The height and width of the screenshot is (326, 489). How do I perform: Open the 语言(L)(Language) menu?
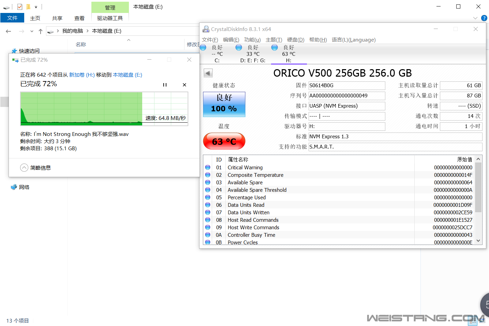354,40
